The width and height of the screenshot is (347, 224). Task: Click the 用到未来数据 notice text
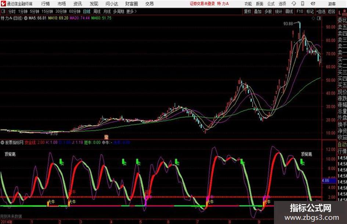[x=11, y=216]
